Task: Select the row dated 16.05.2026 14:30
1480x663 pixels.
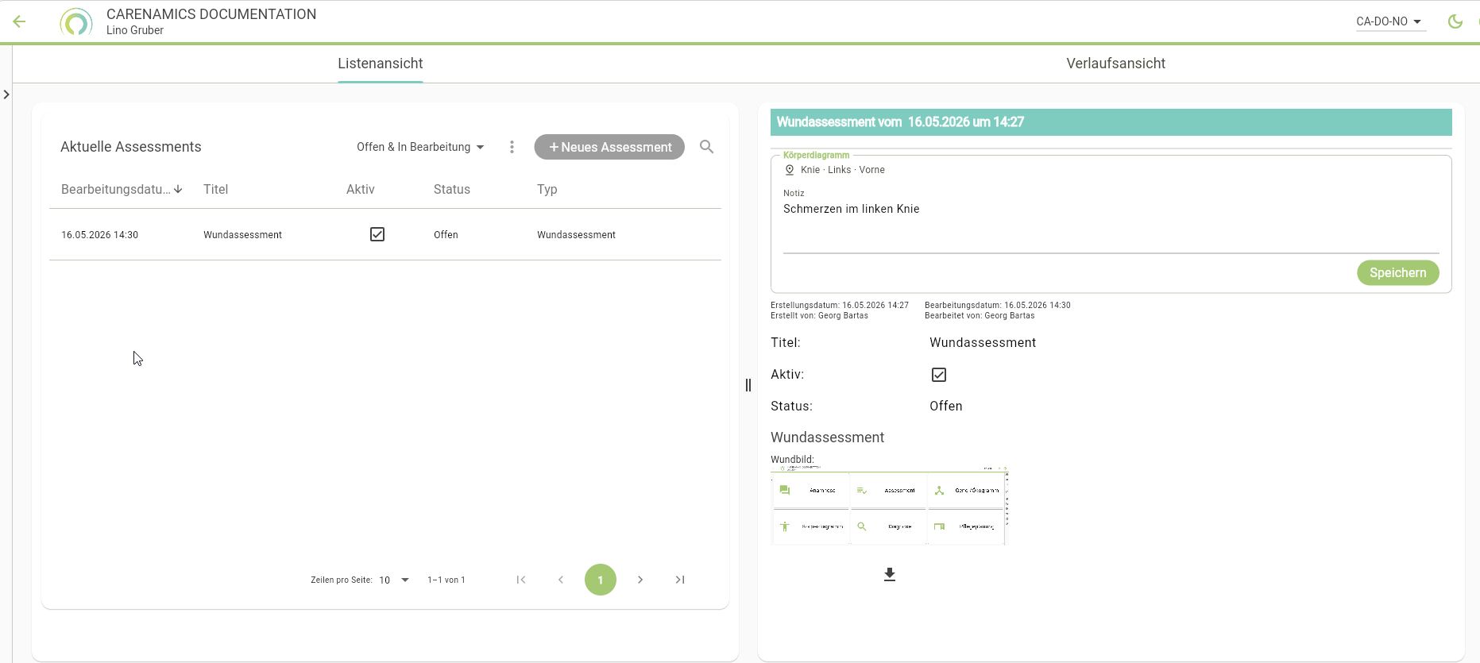Action: click(384, 234)
